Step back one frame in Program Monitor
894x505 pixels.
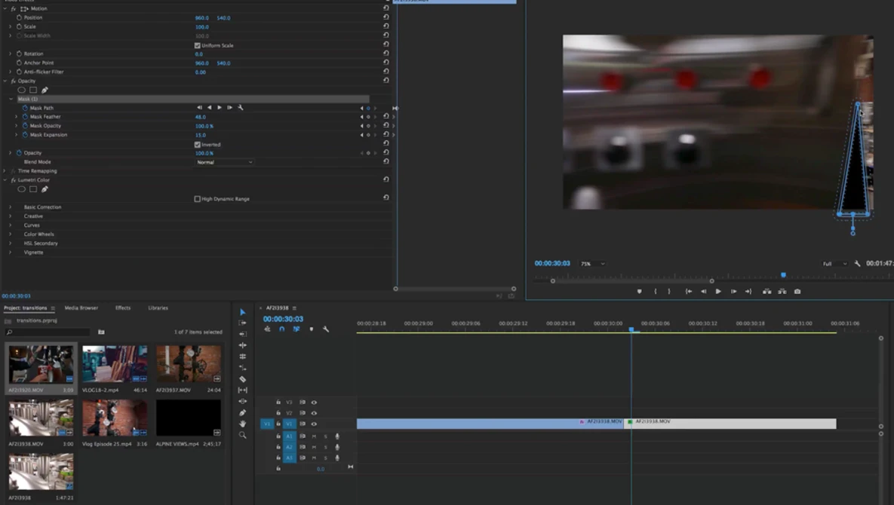pos(704,292)
